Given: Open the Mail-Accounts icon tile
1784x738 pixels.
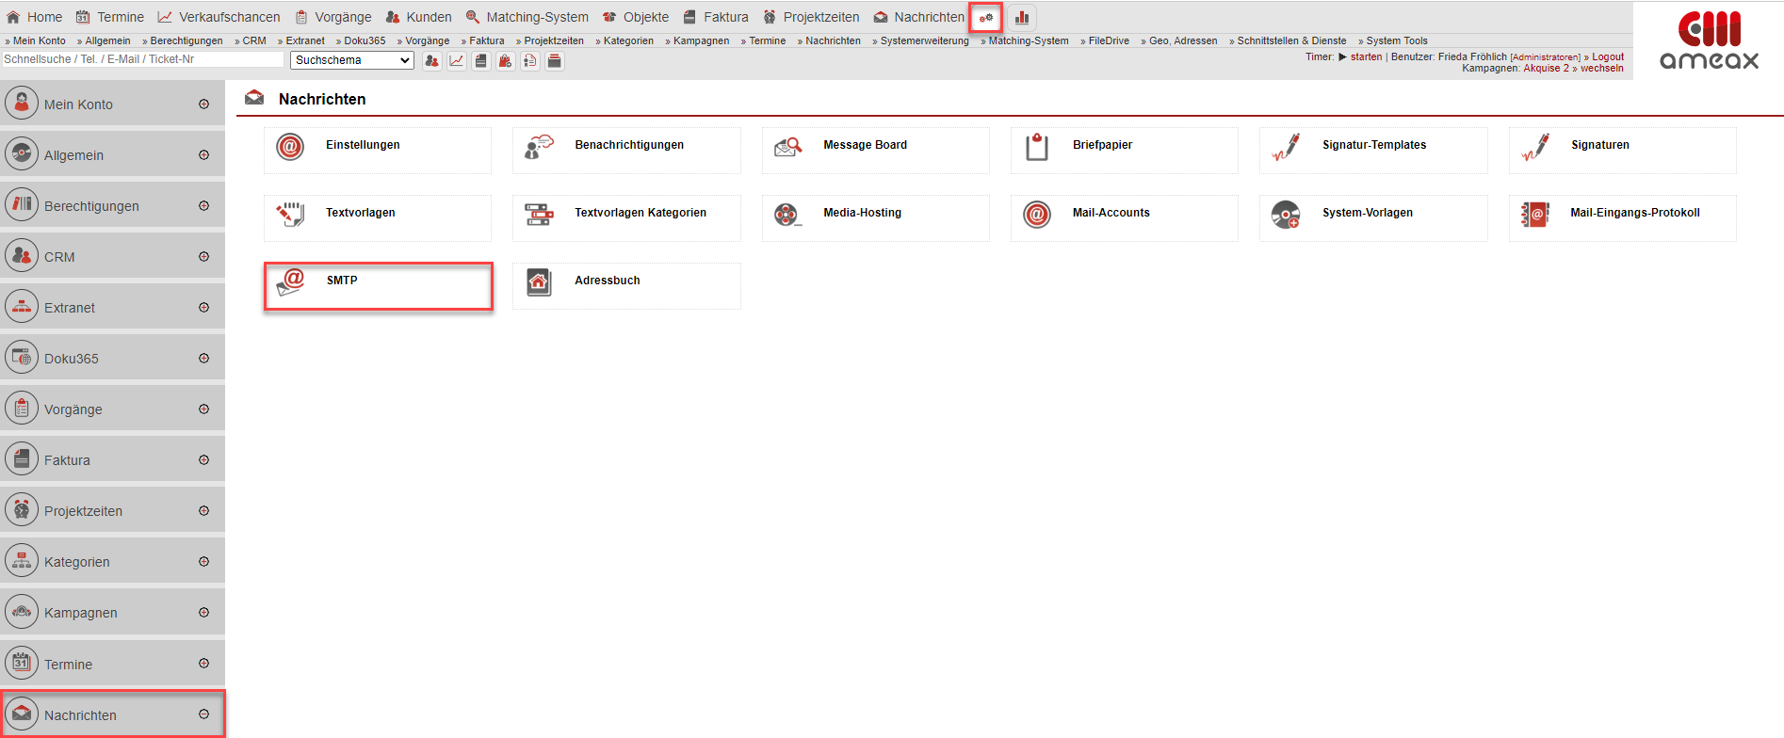Looking at the screenshot, I should coord(1037,215).
